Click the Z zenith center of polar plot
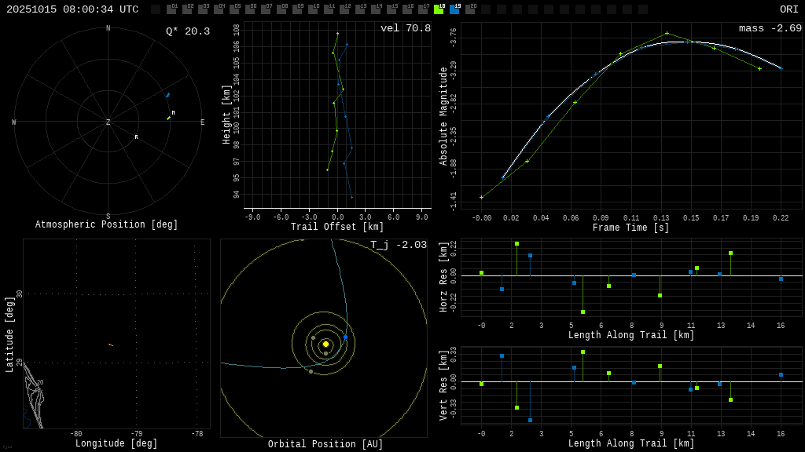Image resolution: width=805 pixels, height=452 pixels. (108, 122)
